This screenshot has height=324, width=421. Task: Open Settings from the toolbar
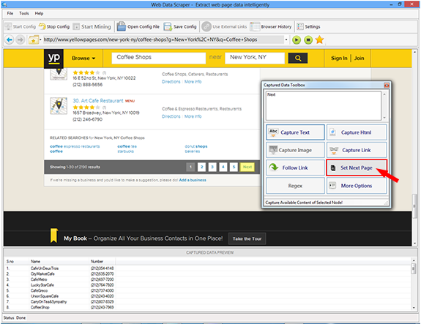pyautogui.click(x=308, y=26)
